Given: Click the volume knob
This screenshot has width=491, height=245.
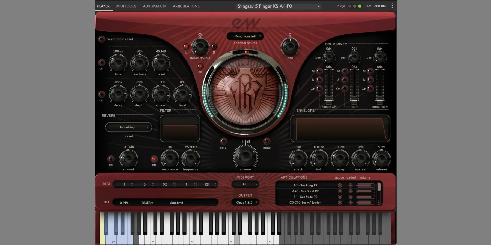Looking at the screenshot, I should tap(245, 157).
